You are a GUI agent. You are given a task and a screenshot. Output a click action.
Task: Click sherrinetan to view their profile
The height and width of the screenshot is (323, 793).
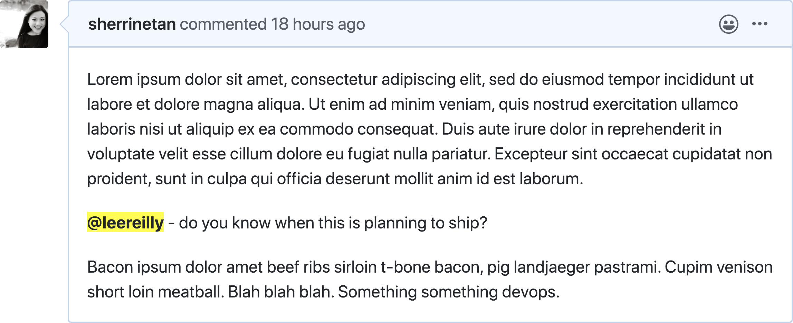[x=132, y=24]
